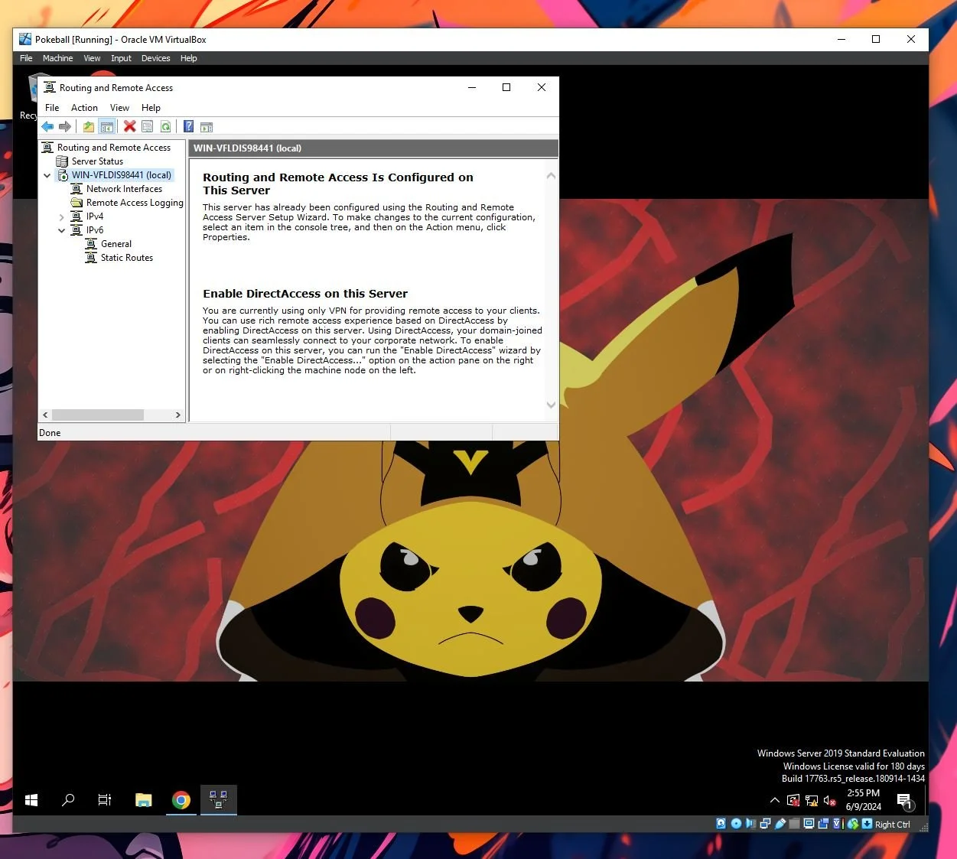Open VirtualBox Machine menu
957x859 pixels.
(x=57, y=58)
